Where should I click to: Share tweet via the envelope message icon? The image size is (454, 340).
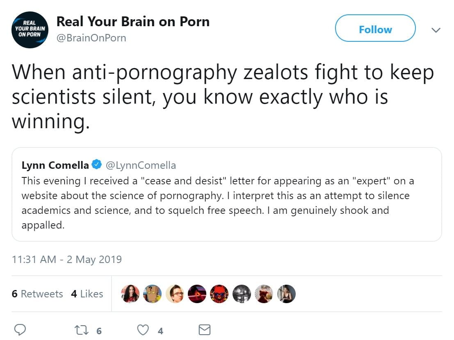point(204,330)
